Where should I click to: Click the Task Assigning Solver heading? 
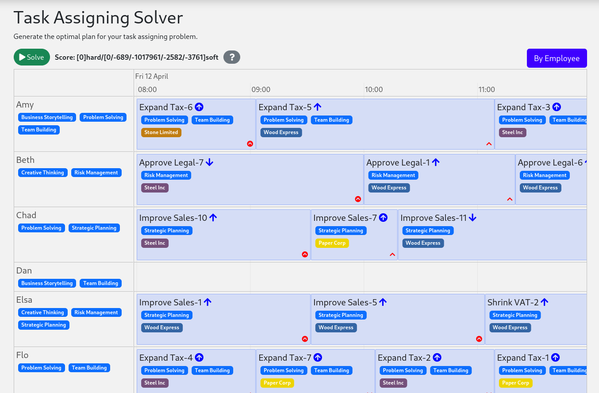pyautogui.click(x=98, y=18)
